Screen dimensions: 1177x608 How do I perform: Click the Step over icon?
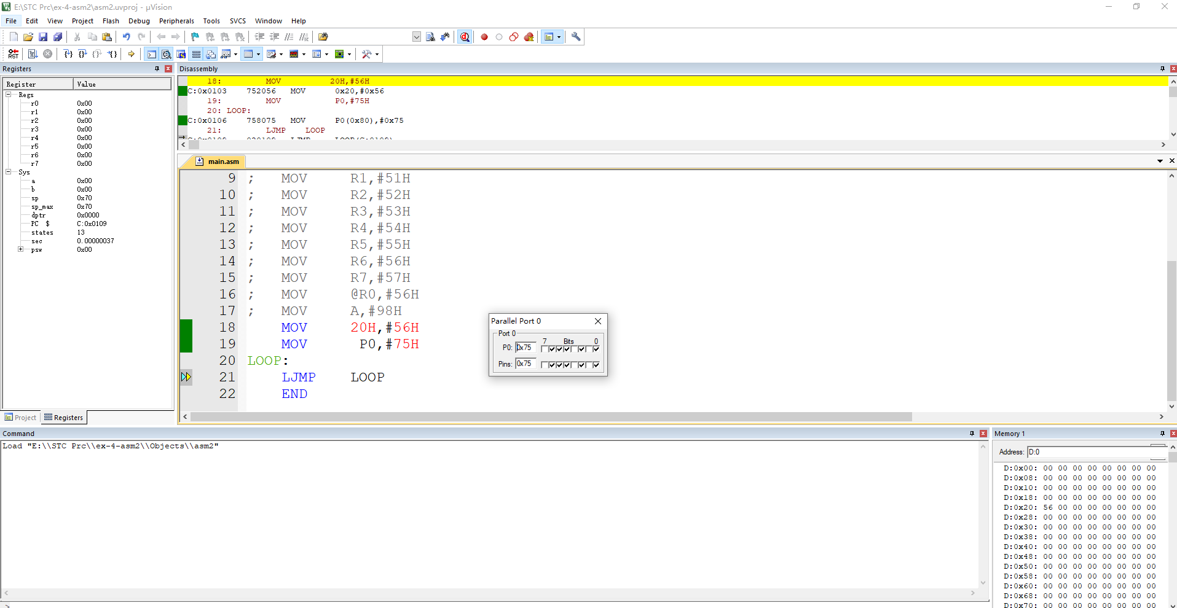point(83,54)
